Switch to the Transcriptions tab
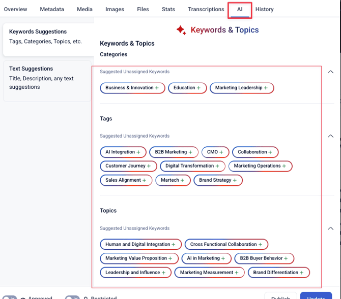This screenshot has height=299, width=341. click(x=206, y=9)
